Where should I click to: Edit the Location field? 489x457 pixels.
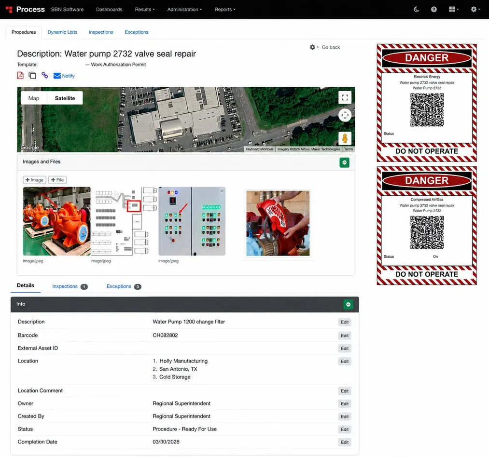click(x=345, y=362)
